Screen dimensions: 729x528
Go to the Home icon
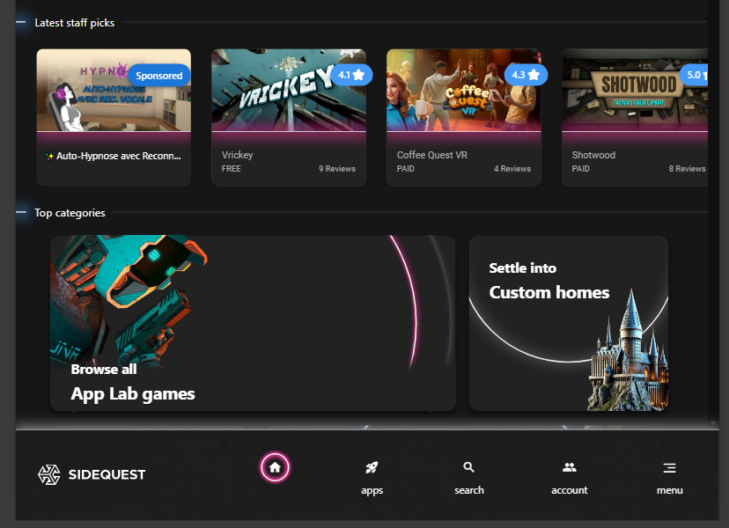(x=275, y=467)
